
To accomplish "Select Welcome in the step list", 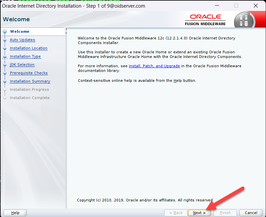I will [20, 31].
